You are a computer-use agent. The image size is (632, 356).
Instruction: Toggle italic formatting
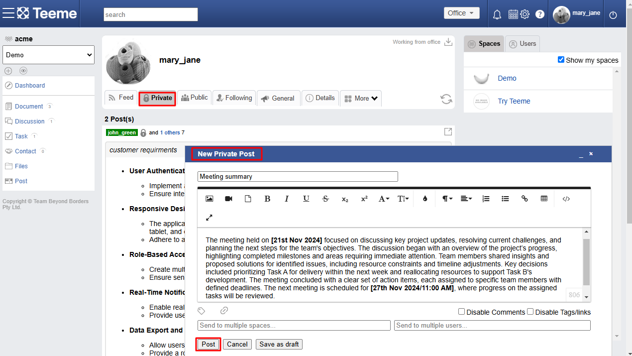[287, 199]
